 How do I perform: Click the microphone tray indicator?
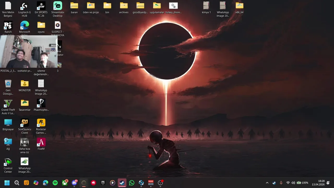click(281, 183)
